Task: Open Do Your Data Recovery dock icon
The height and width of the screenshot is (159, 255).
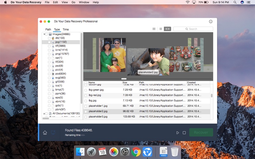Action: click(x=147, y=152)
